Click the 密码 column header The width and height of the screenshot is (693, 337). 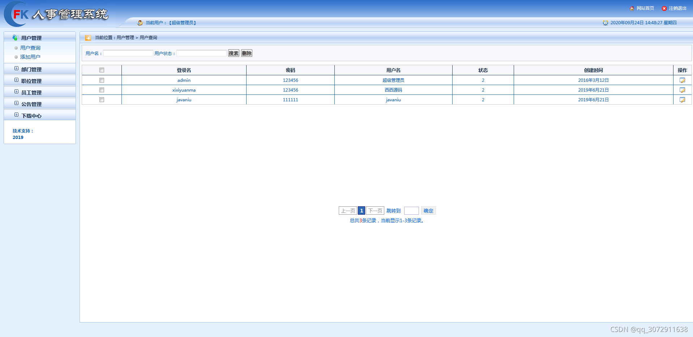pyautogui.click(x=290, y=70)
